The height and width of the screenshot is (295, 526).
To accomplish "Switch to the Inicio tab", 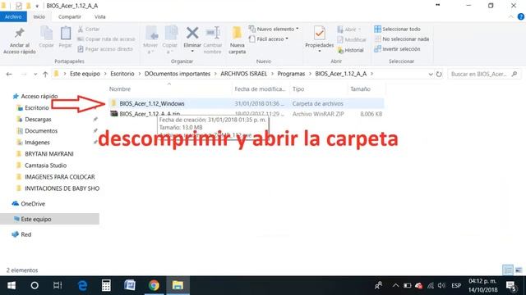I will click(x=39, y=16).
